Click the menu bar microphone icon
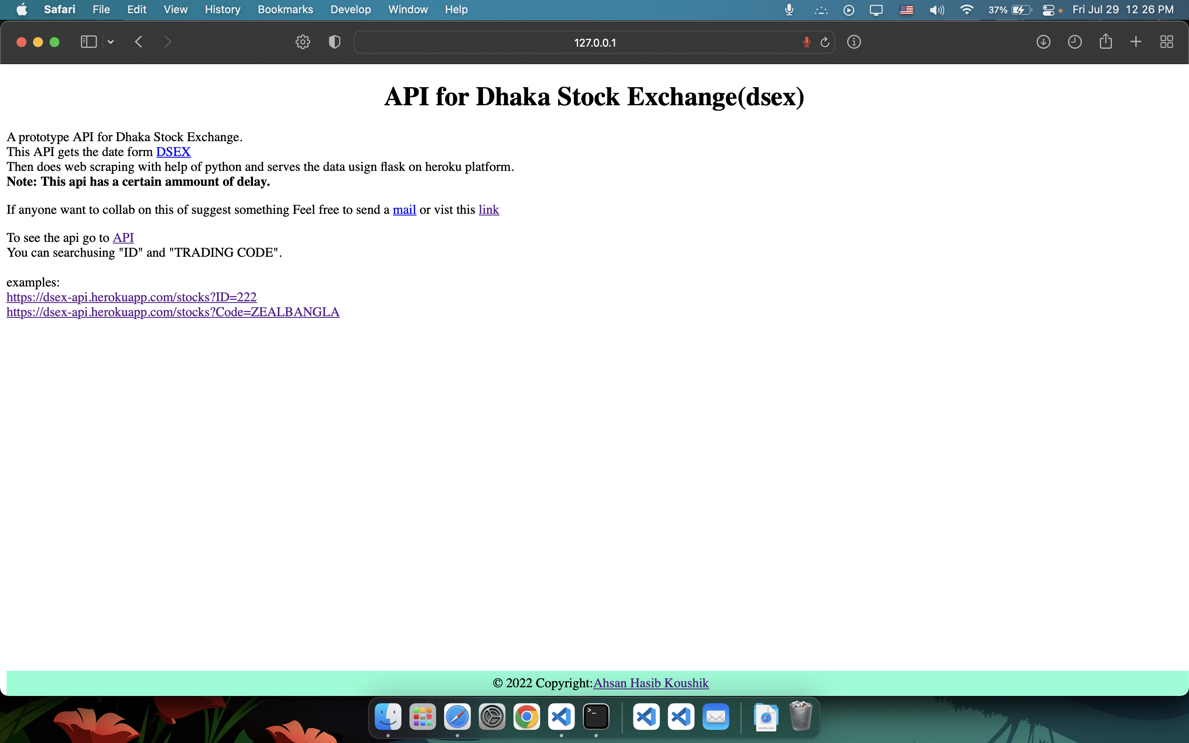 789,10
